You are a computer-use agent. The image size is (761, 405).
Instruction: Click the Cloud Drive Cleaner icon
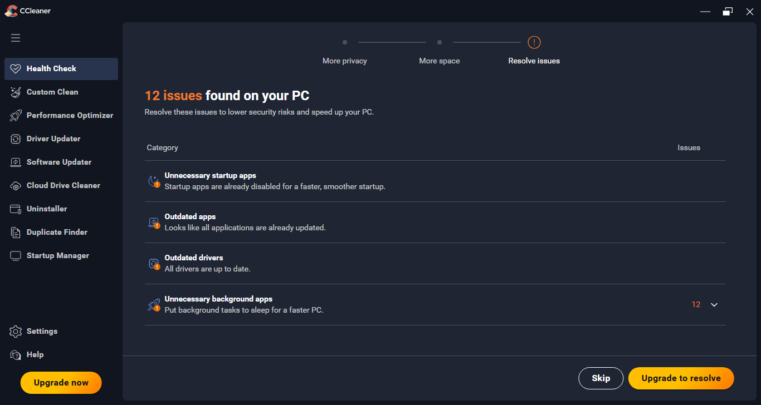[x=16, y=186]
